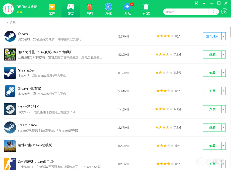Open the 商城 shopping bag tab
Screen dimensions: 231x170
(x=90, y=9)
